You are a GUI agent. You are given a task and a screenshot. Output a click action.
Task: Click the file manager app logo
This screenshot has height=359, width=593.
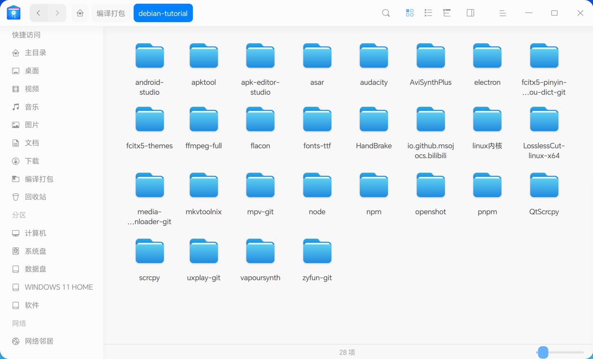click(14, 13)
